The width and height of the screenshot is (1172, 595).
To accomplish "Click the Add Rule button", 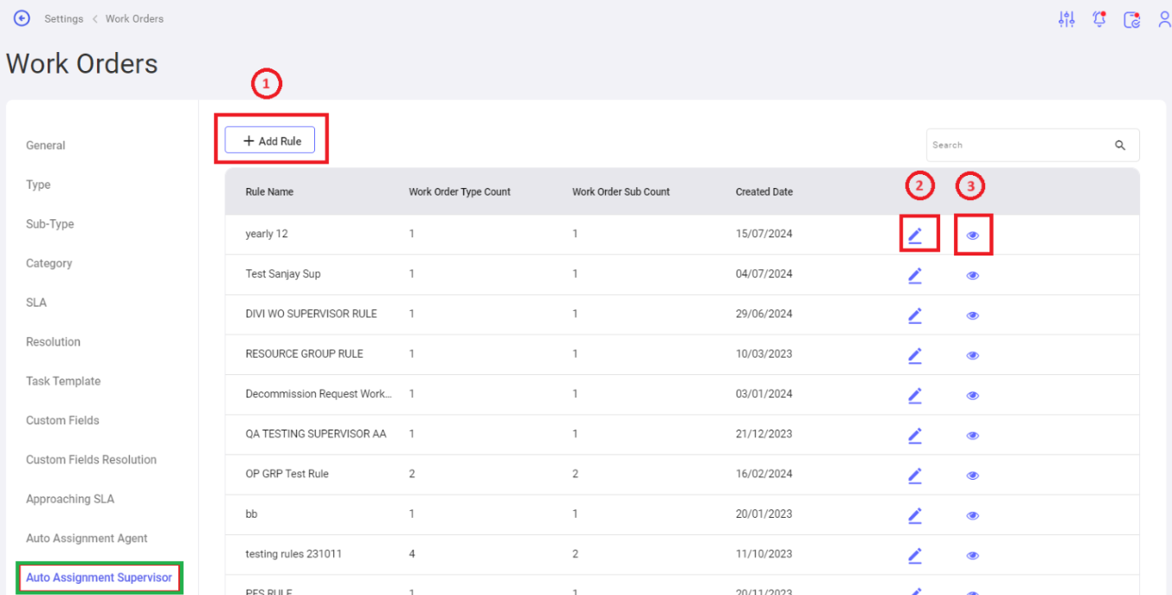I will (269, 140).
